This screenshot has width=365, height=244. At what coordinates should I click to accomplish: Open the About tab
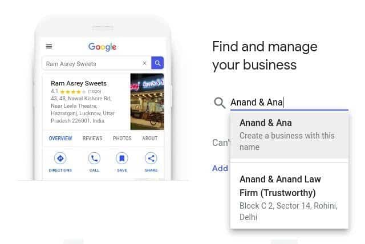149,139
